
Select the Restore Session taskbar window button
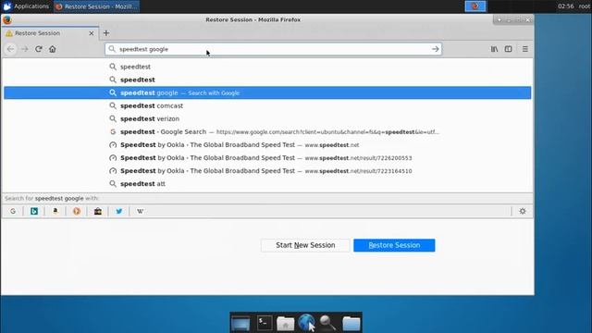click(96, 6)
